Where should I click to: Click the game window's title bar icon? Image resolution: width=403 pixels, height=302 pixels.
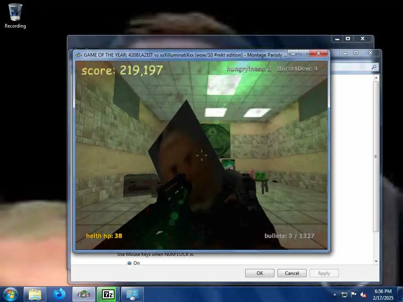click(79, 55)
